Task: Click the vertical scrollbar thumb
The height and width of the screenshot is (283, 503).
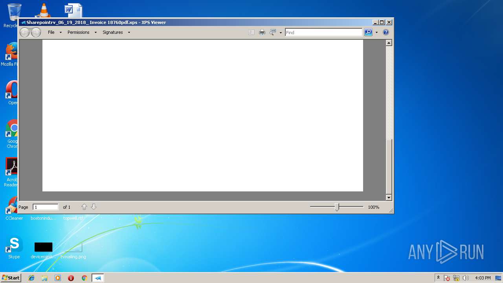Action: pos(389,166)
